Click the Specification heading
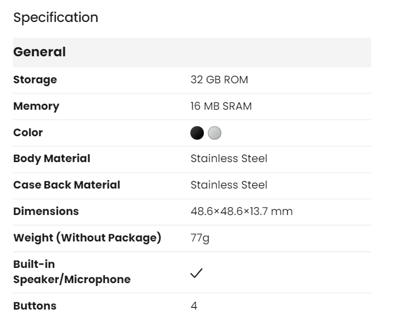 click(56, 17)
